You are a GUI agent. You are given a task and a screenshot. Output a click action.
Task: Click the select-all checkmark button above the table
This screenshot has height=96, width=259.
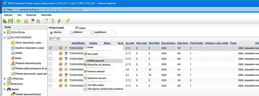(51, 39)
